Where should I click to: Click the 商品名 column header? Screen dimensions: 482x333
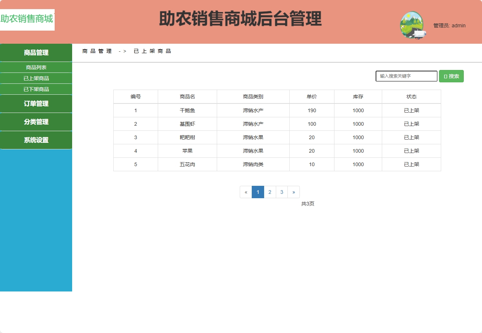coord(187,97)
